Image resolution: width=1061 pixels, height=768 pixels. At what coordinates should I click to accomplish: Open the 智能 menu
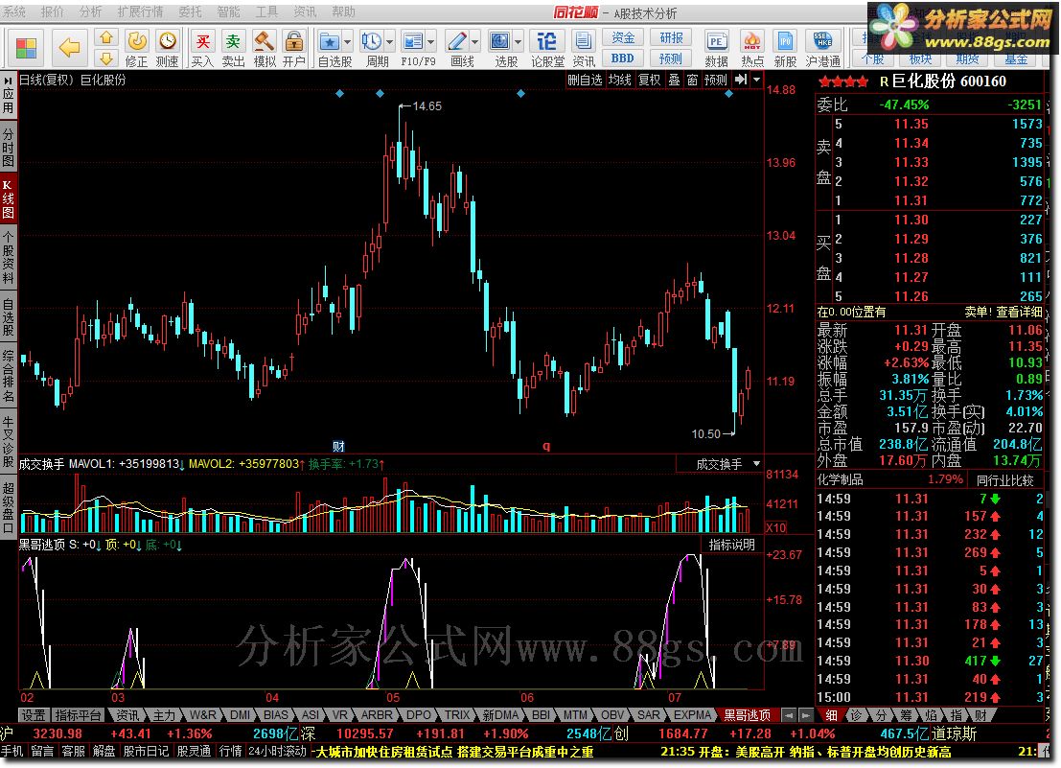coord(228,12)
